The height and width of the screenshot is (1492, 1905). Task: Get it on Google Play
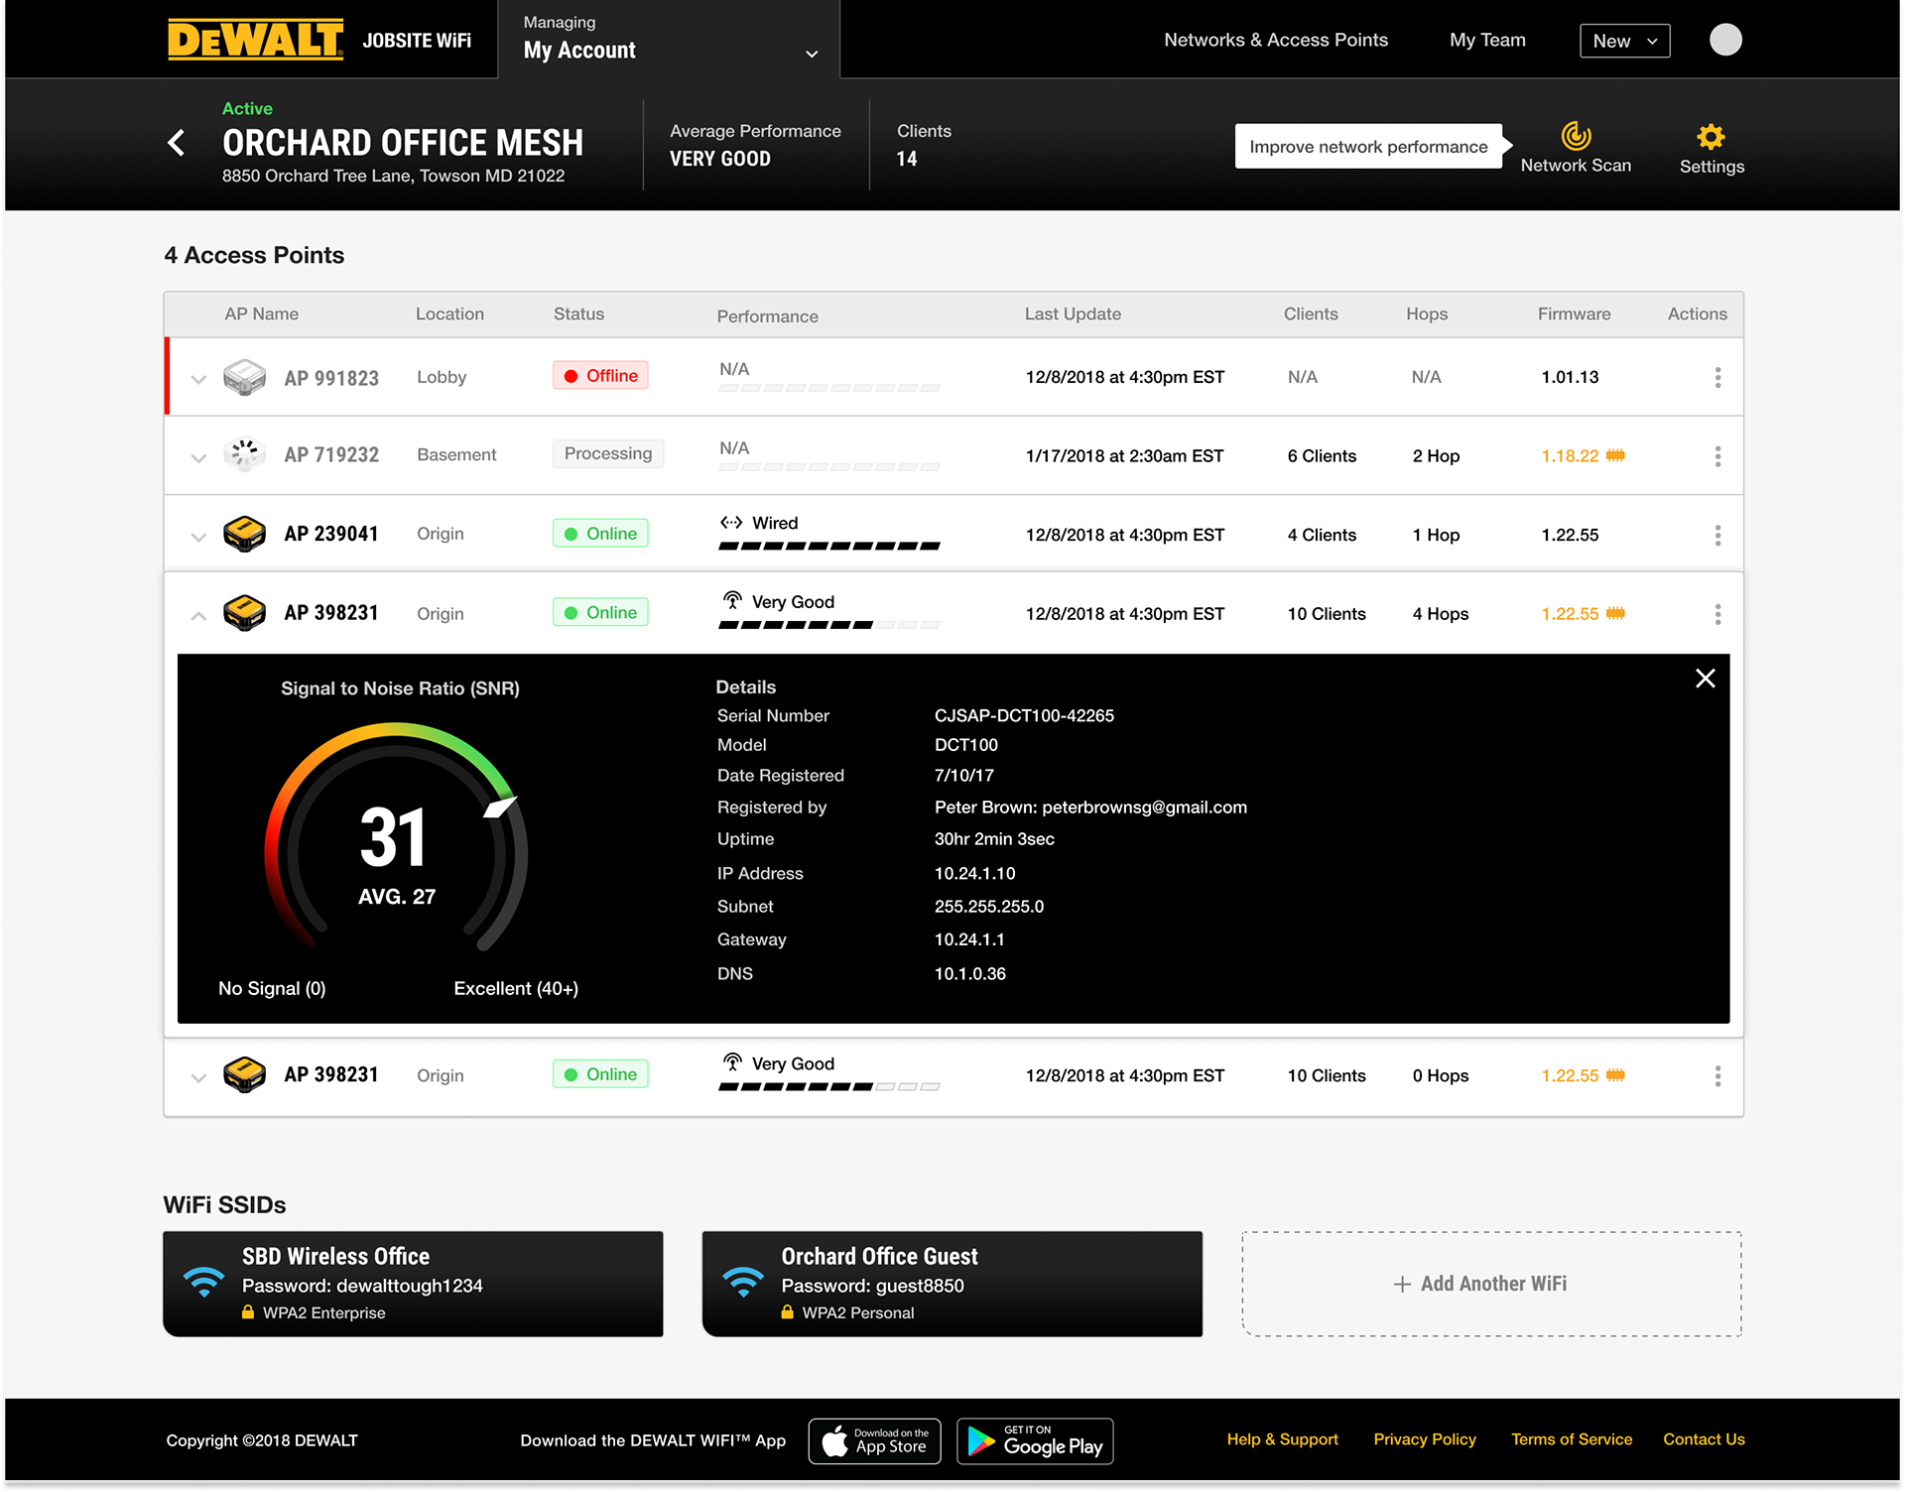pos(1035,1440)
